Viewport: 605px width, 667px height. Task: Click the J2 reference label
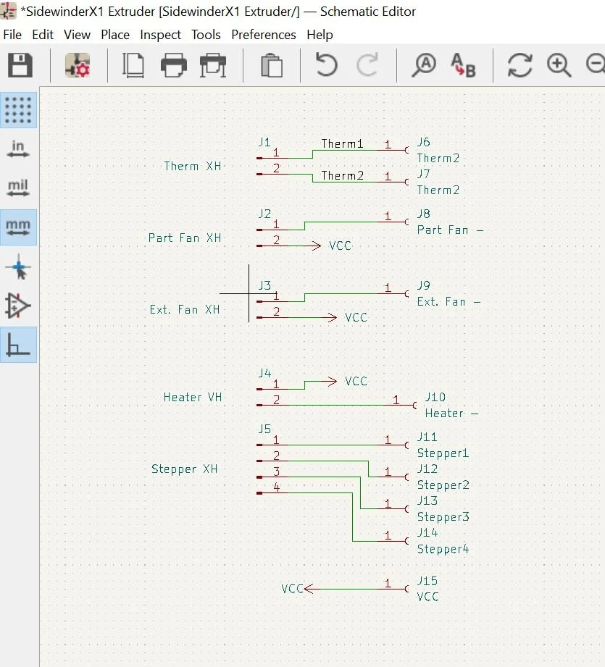click(264, 214)
